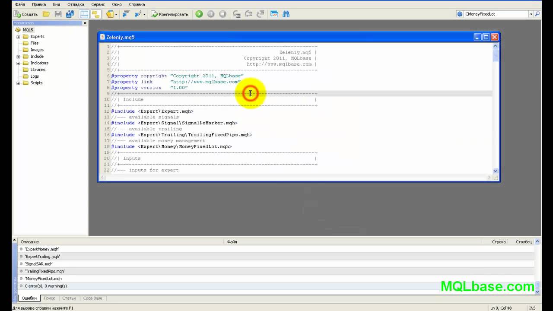The height and width of the screenshot is (311, 553).
Task: Open file using the folder icon
Action: point(46,14)
